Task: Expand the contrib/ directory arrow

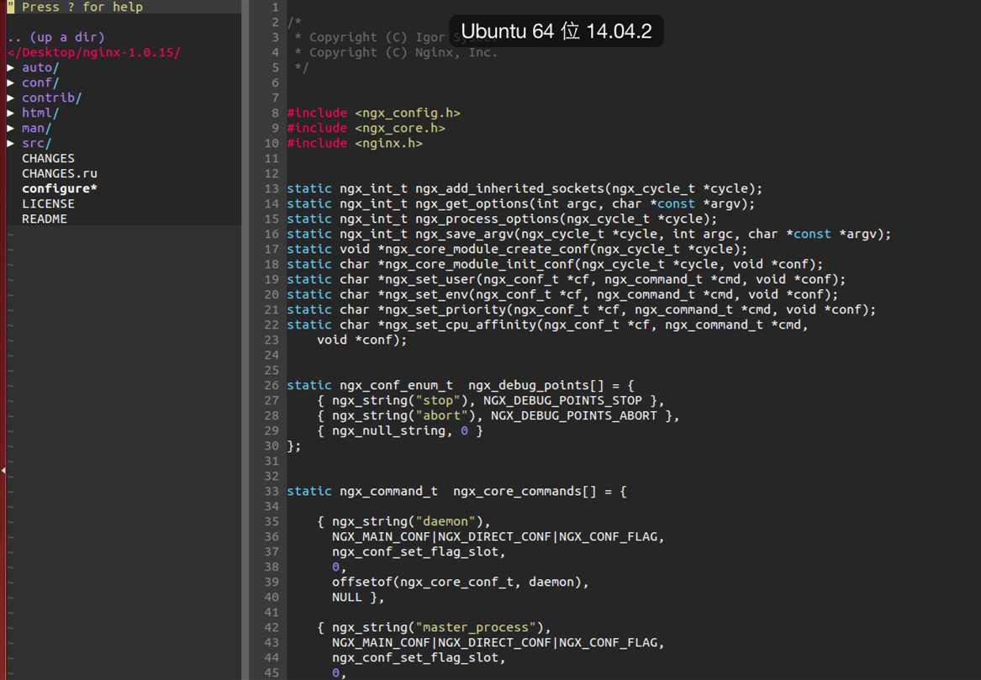Action: 11,98
